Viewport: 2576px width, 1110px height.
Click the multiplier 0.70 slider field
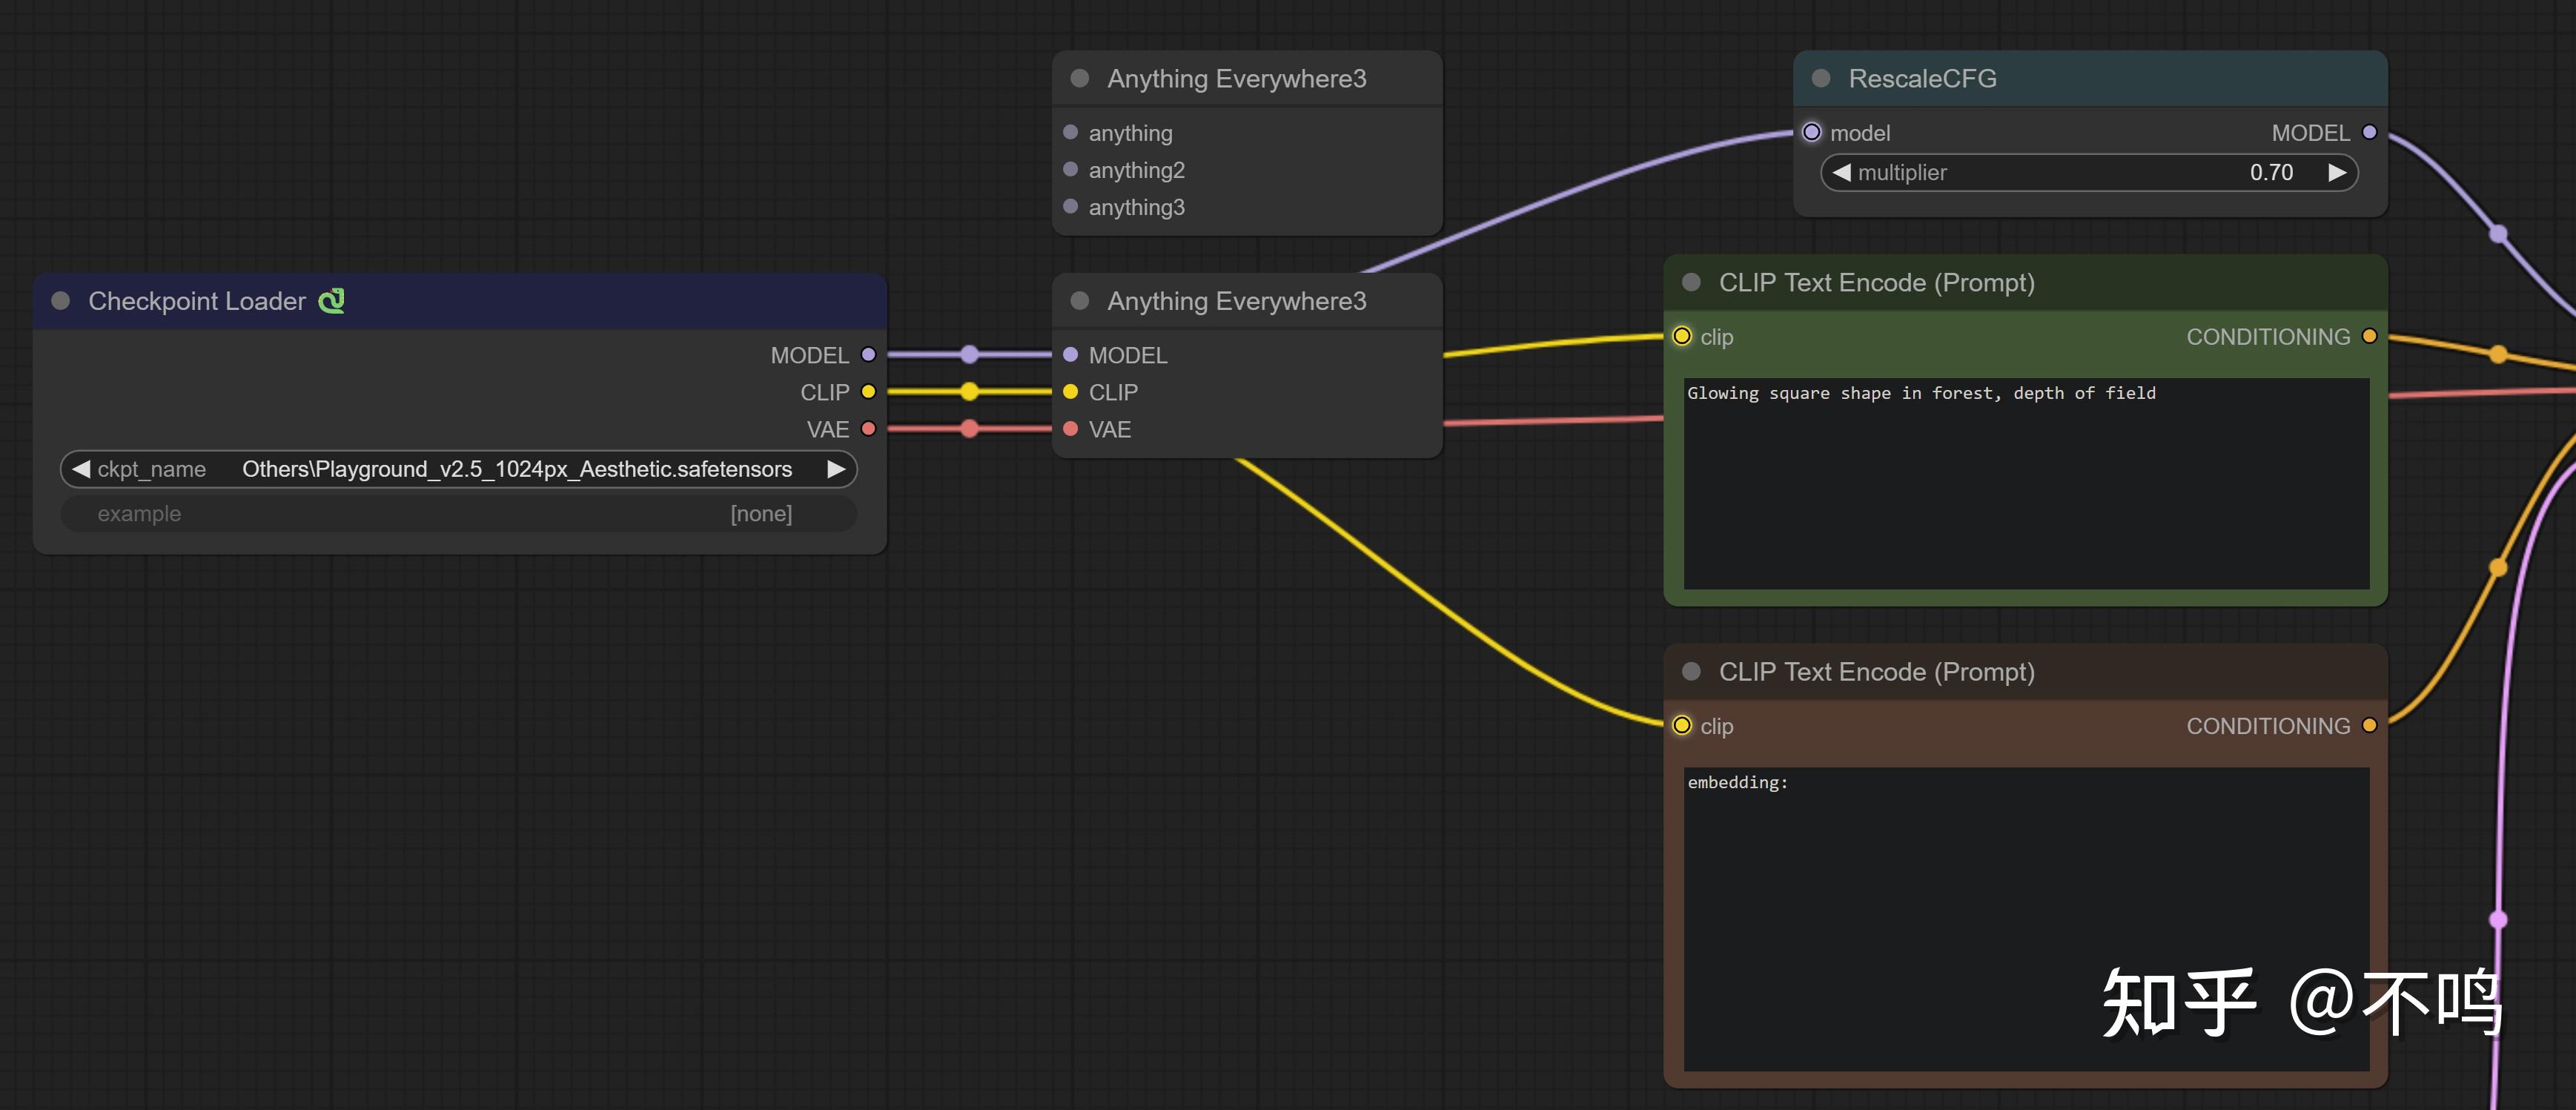[2090, 172]
